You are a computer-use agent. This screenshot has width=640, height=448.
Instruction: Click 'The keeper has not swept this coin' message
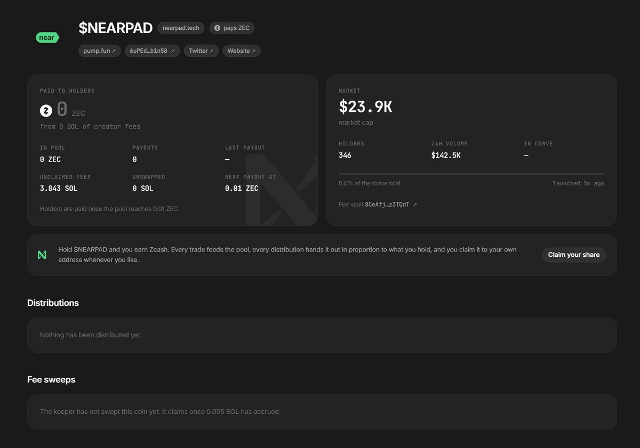(160, 412)
